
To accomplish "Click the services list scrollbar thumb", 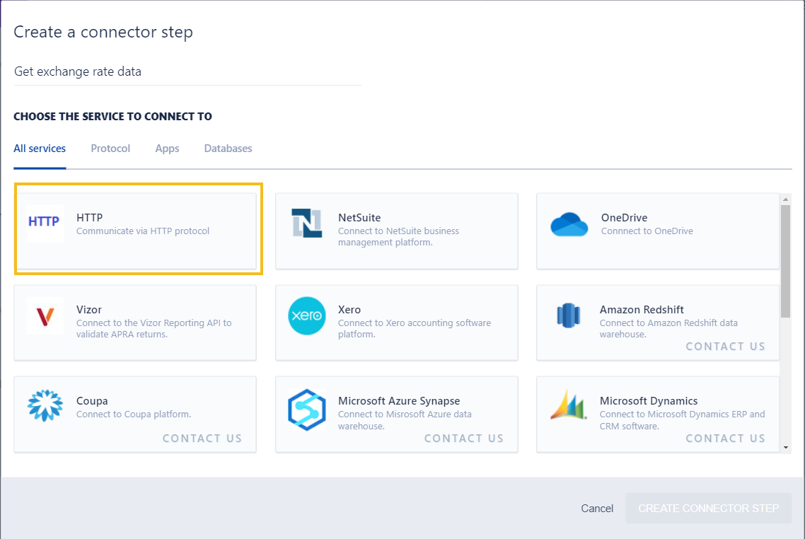I will 786,260.
